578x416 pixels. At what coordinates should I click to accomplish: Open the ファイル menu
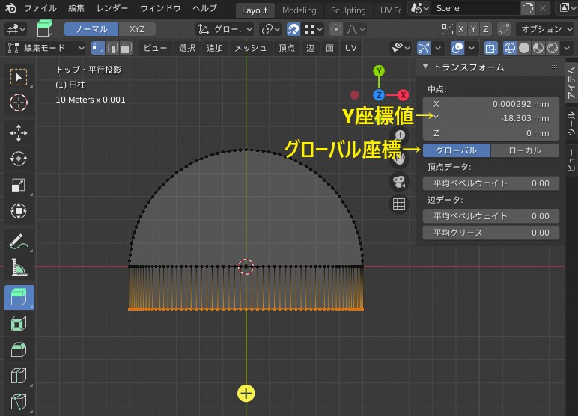40,8
